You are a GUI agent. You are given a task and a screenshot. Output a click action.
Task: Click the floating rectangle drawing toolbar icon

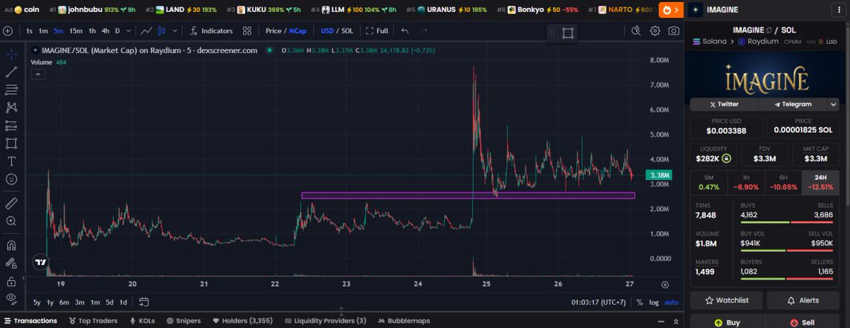[x=567, y=33]
